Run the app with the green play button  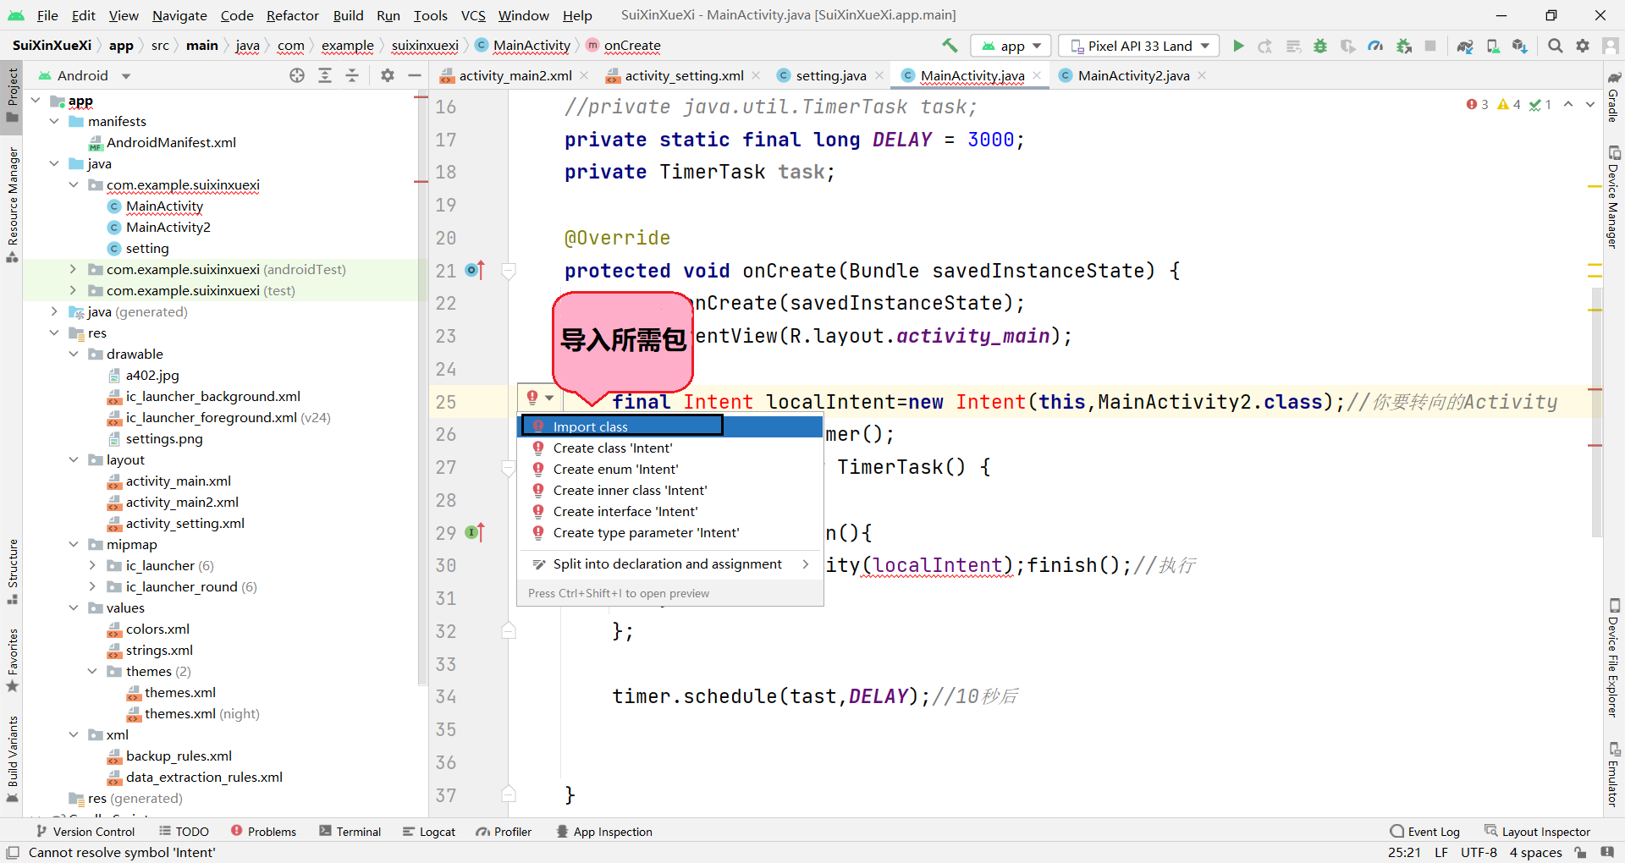pyautogui.click(x=1238, y=46)
